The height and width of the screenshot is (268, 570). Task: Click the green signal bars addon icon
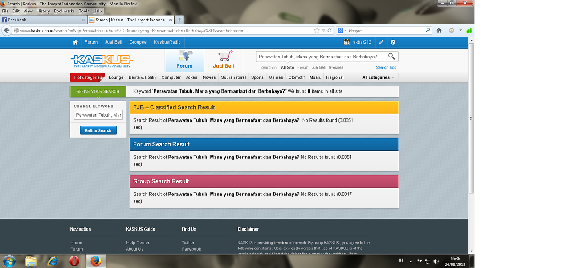(469, 31)
